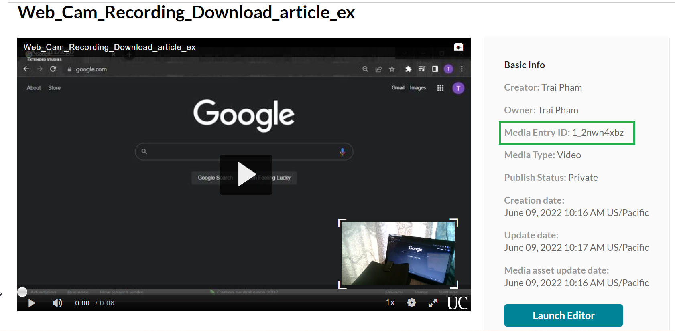The height and width of the screenshot is (331, 675).
Task: Click the 0:06 total duration text
Action: (x=107, y=303)
